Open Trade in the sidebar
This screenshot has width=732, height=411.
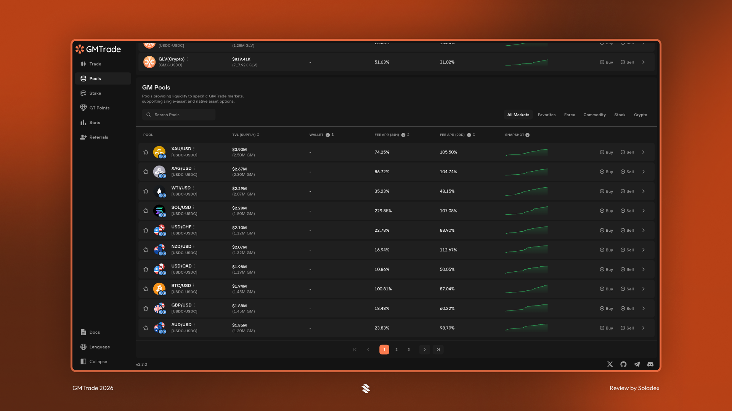pyautogui.click(x=103, y=64)
